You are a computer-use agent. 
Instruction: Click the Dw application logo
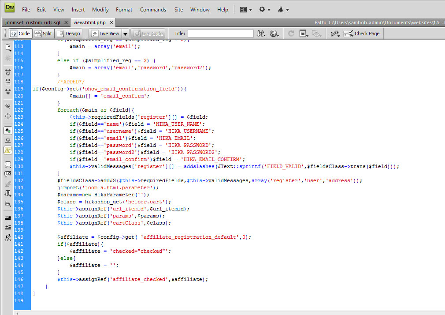click(x=10, y=7)
